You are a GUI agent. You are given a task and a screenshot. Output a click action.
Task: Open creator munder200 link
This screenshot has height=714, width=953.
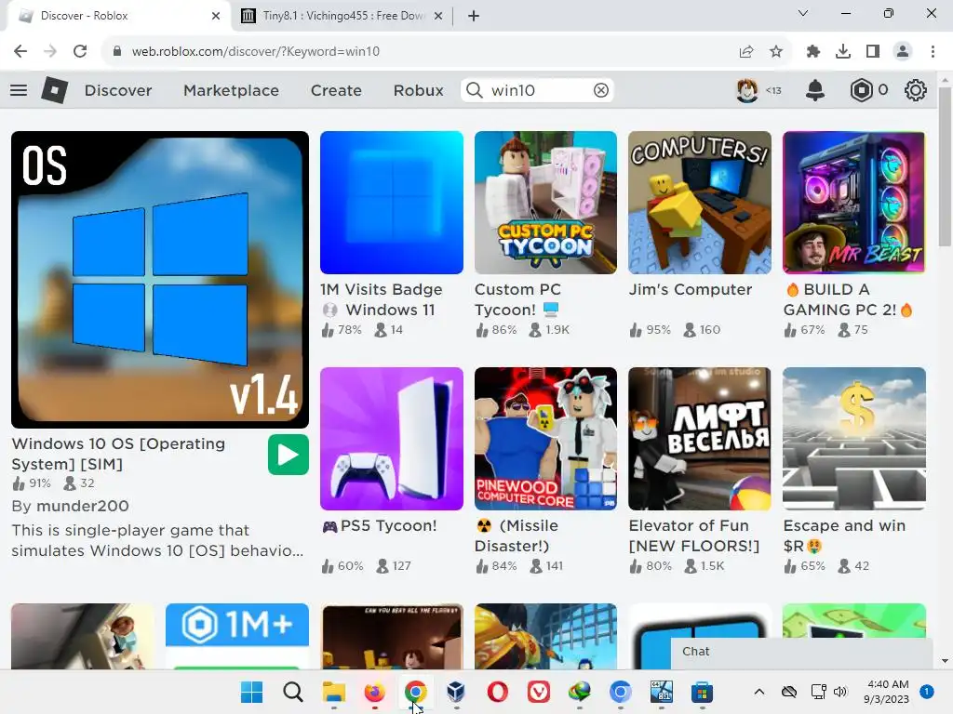83,506
